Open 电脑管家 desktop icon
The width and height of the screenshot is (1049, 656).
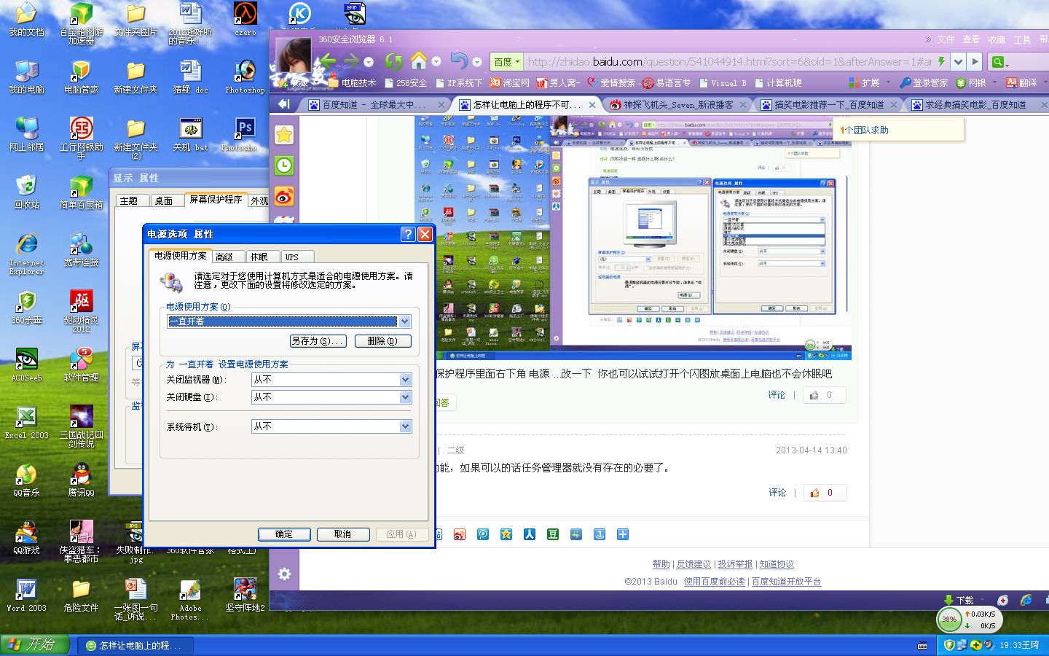coord(81,76)
